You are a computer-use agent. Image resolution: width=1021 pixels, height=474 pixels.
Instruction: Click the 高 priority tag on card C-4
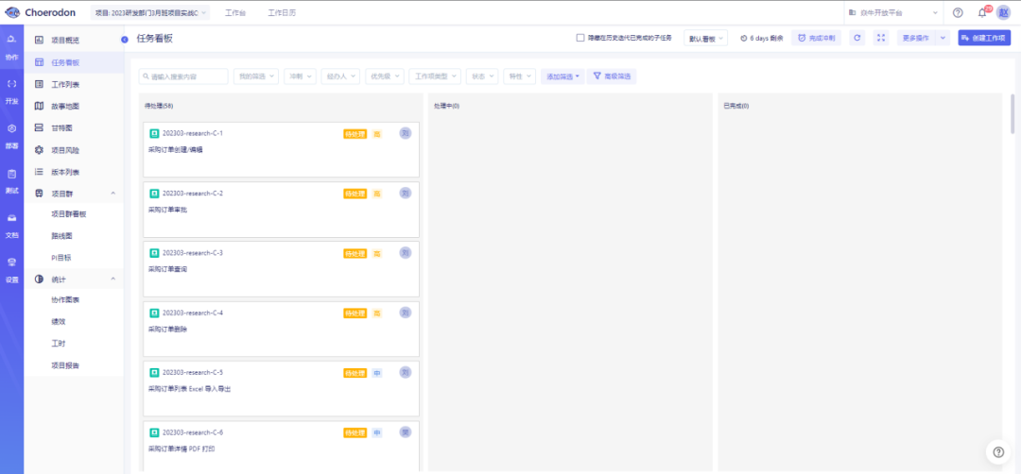(x=377, y=313)
